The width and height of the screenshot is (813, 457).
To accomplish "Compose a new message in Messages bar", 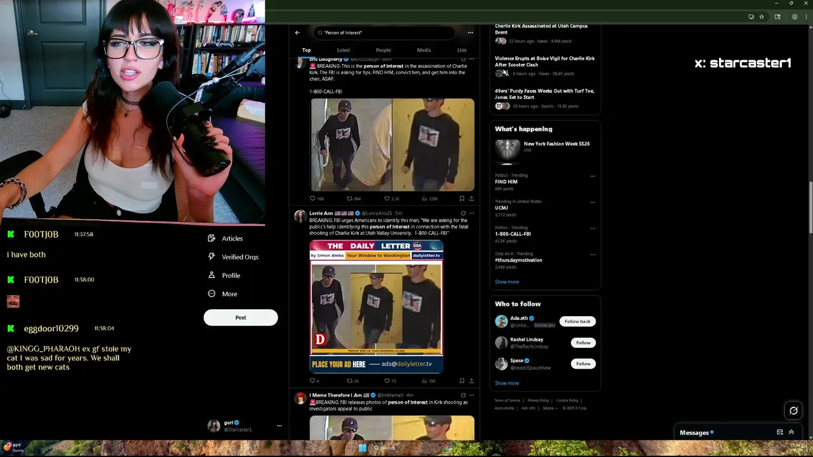I will coord(780,432).
